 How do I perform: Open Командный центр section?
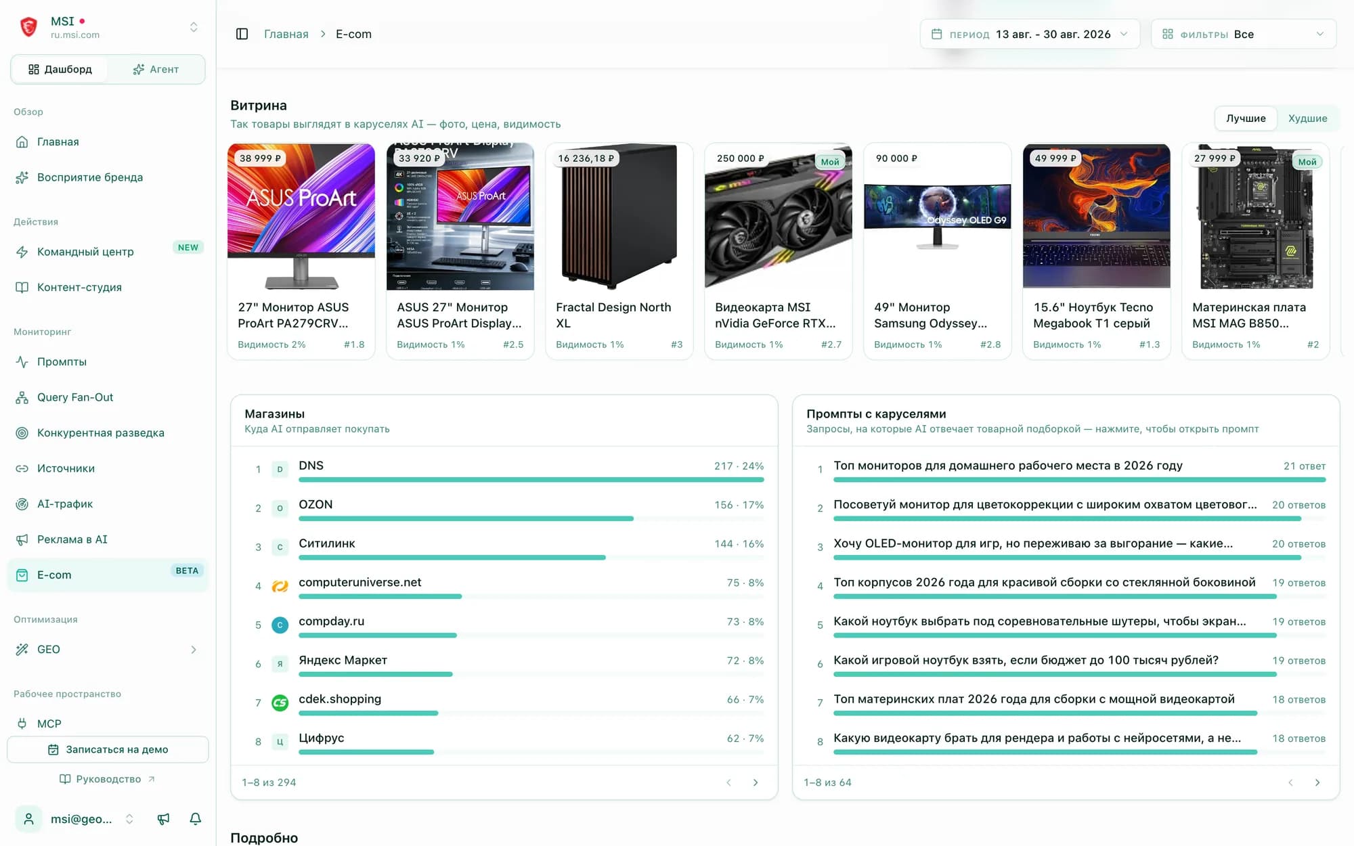(108, 252)
